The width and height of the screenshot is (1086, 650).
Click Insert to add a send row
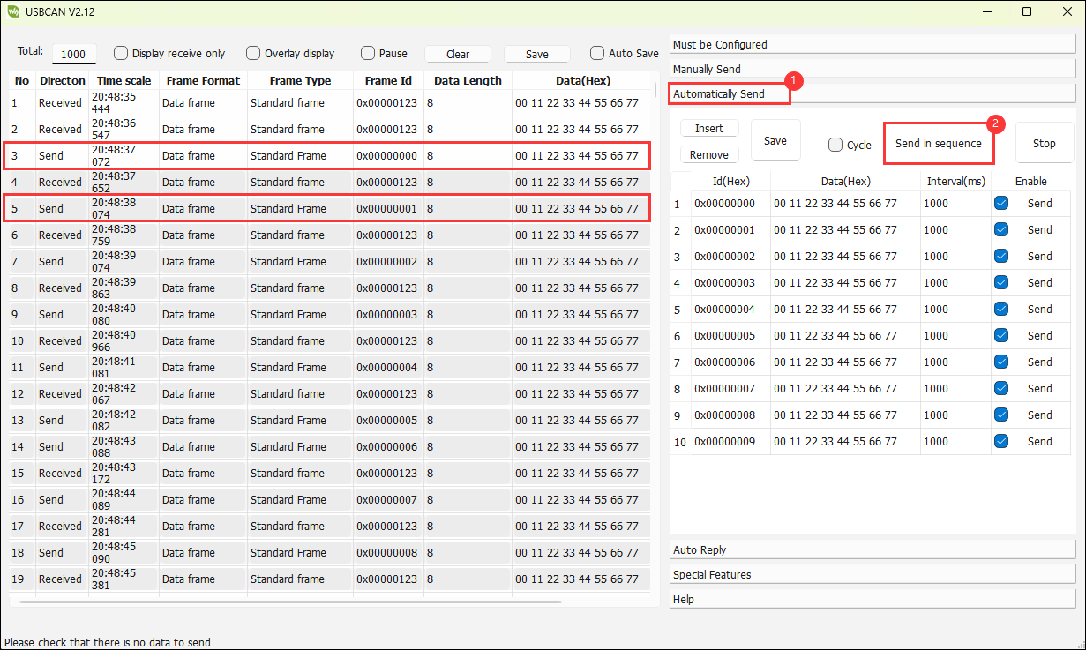[x=709, y=129]
